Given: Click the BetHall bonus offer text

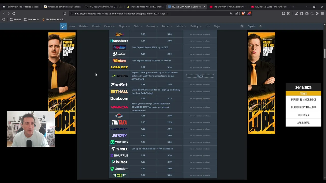Looking at the screenshot, I should [156, 91].
